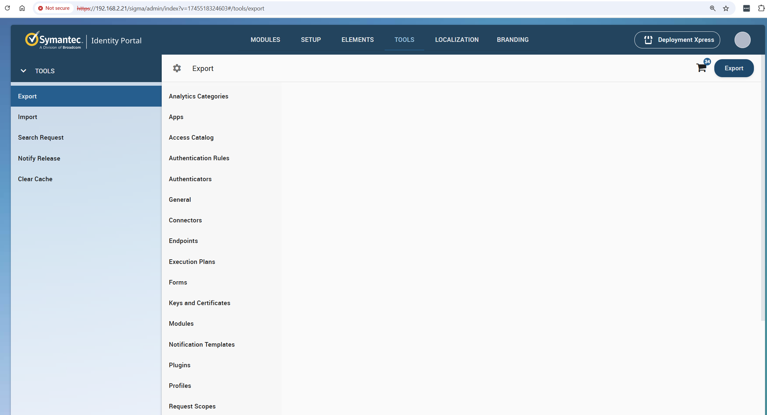The width and height of the screenshot is (767, 415).
Task: Choose Analytics Categories export category
Action: (x=221, y=96)
